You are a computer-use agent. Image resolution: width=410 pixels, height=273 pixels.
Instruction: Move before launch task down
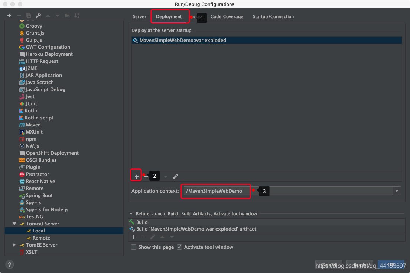point(172,237)
